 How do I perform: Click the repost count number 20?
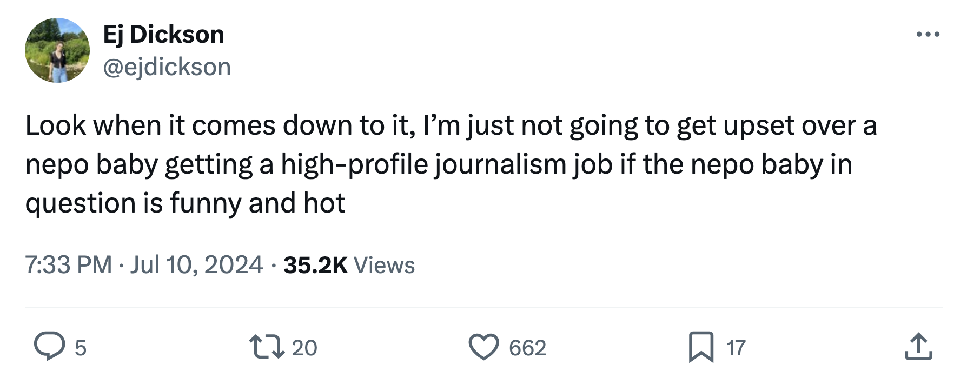click(x=304, y=348)
